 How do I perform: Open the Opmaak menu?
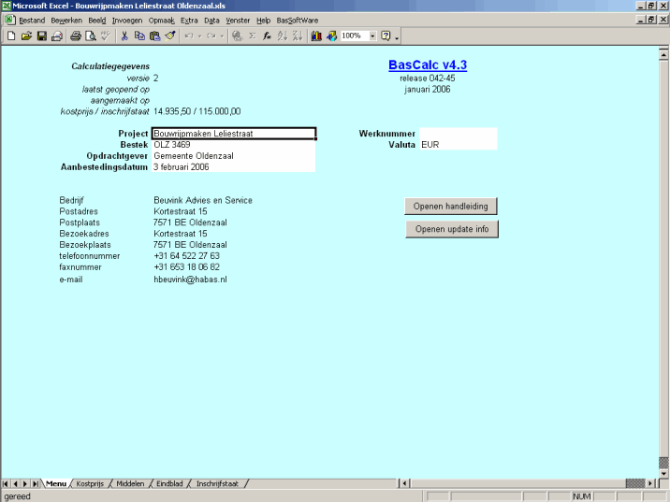tap(161, 20)
